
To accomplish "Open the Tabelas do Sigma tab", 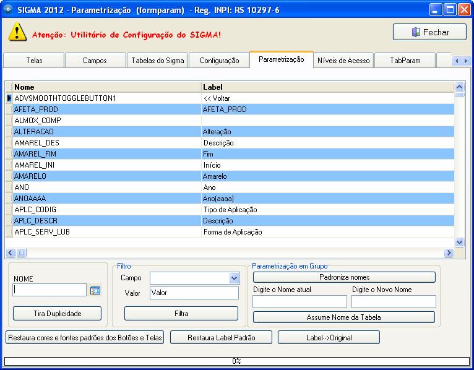I will coord(158,61).
